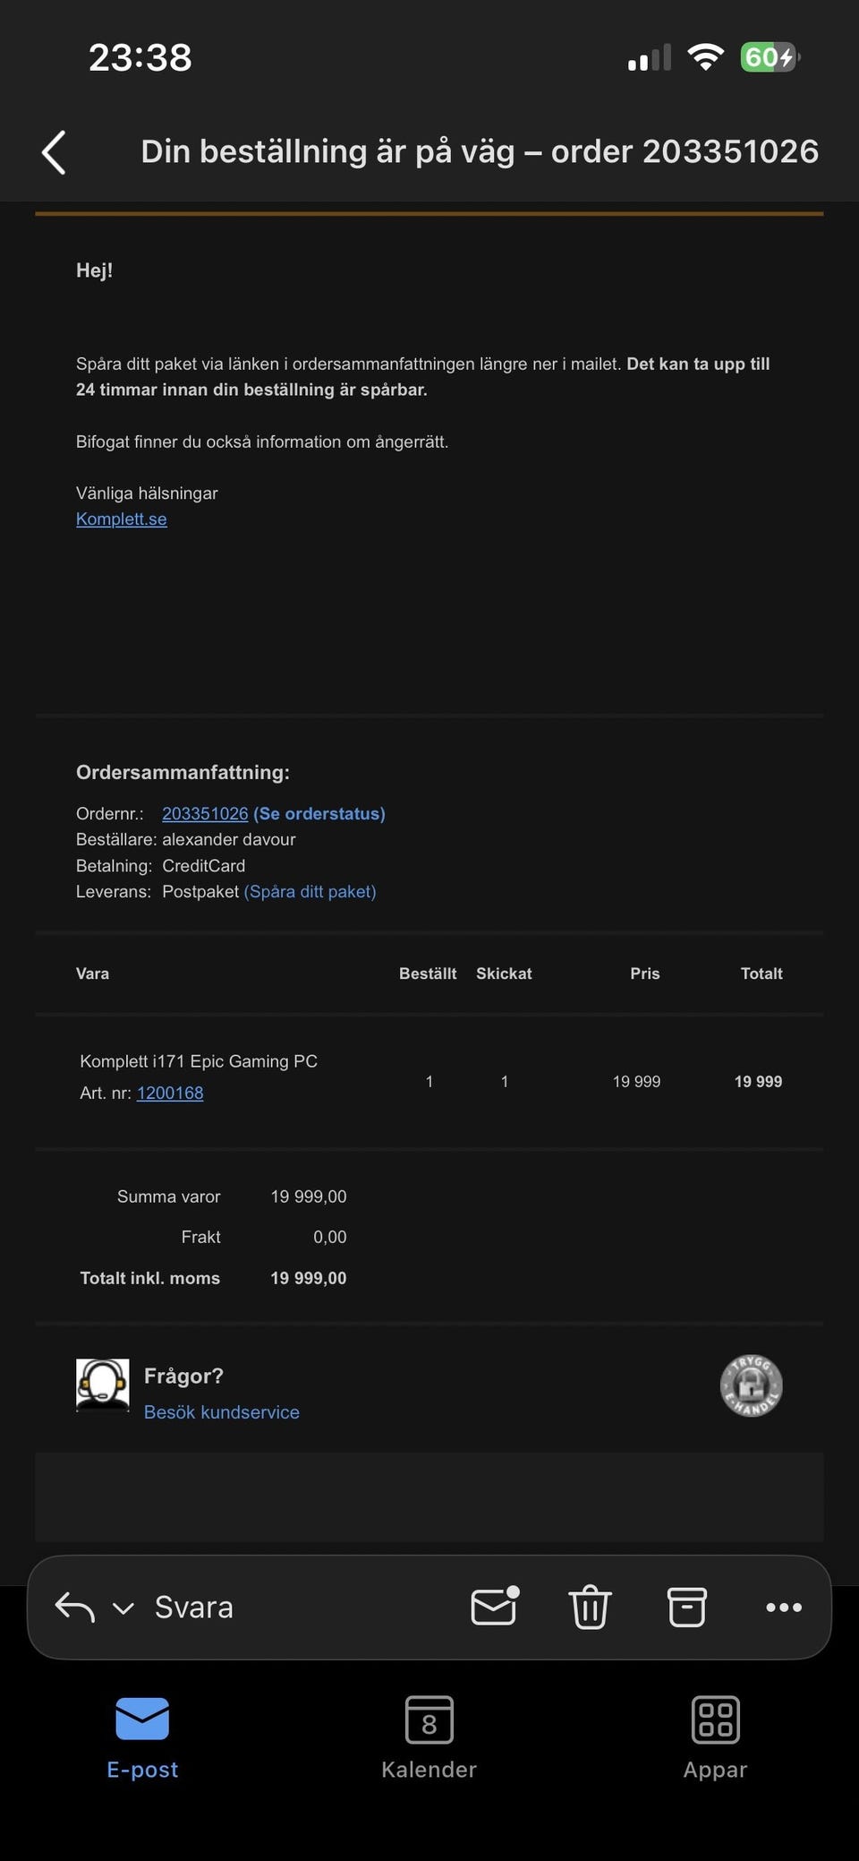Open the Komplett.se link
Viewport: 859px width, 1861px height.
(122, 519)
